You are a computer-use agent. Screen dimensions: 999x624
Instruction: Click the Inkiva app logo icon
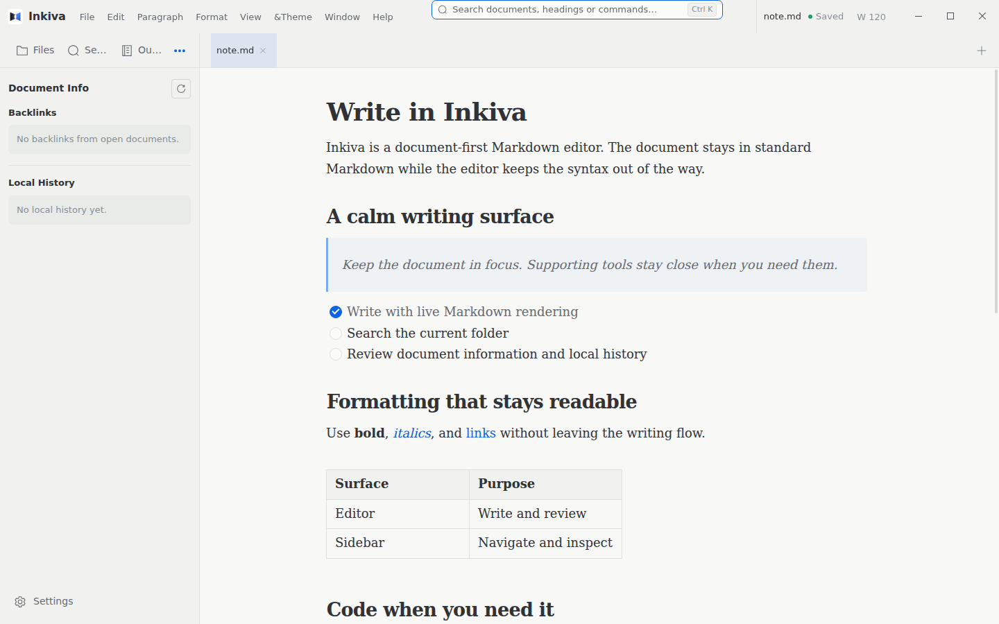click(x=15, y=16)
